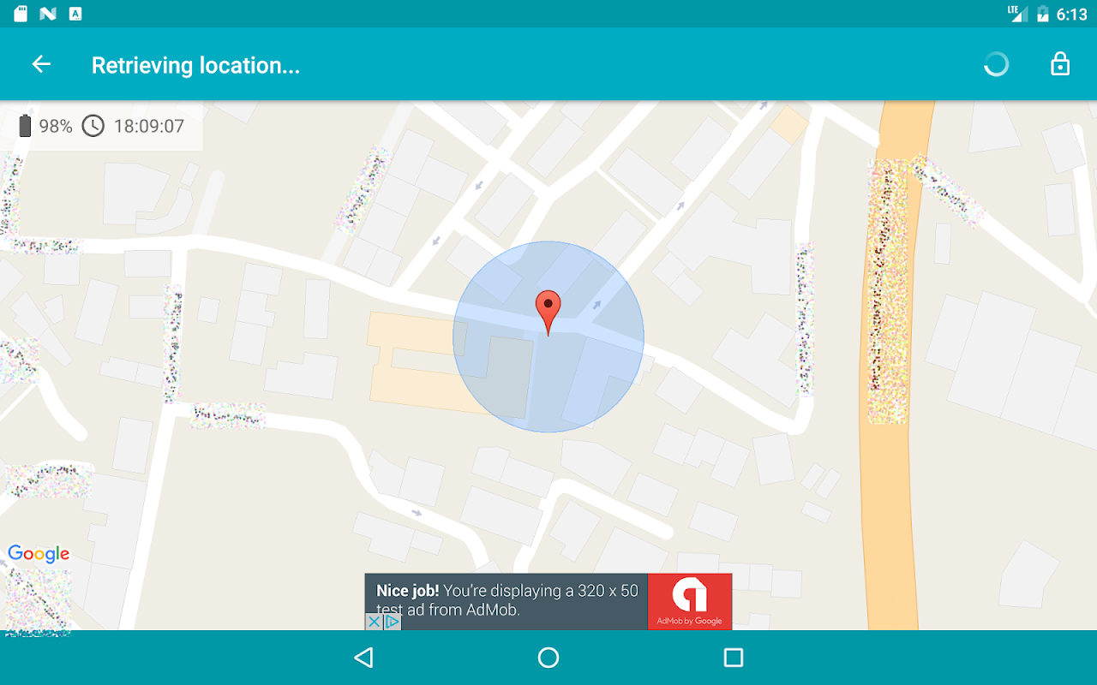The image size is (1097, 685).
Task: Tap the red AdMob by Google logo
Action: [x=690, y=602]
